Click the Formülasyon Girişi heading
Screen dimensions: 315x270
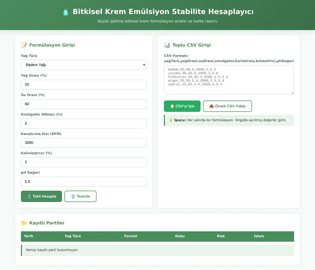coord(52,45)
